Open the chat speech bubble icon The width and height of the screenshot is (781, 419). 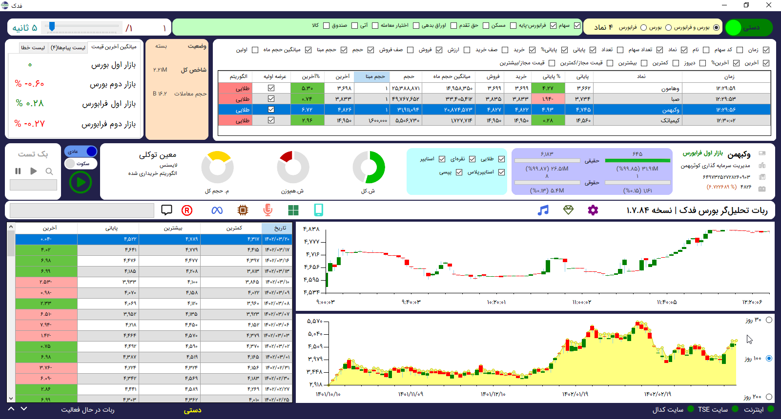[166, 210]
